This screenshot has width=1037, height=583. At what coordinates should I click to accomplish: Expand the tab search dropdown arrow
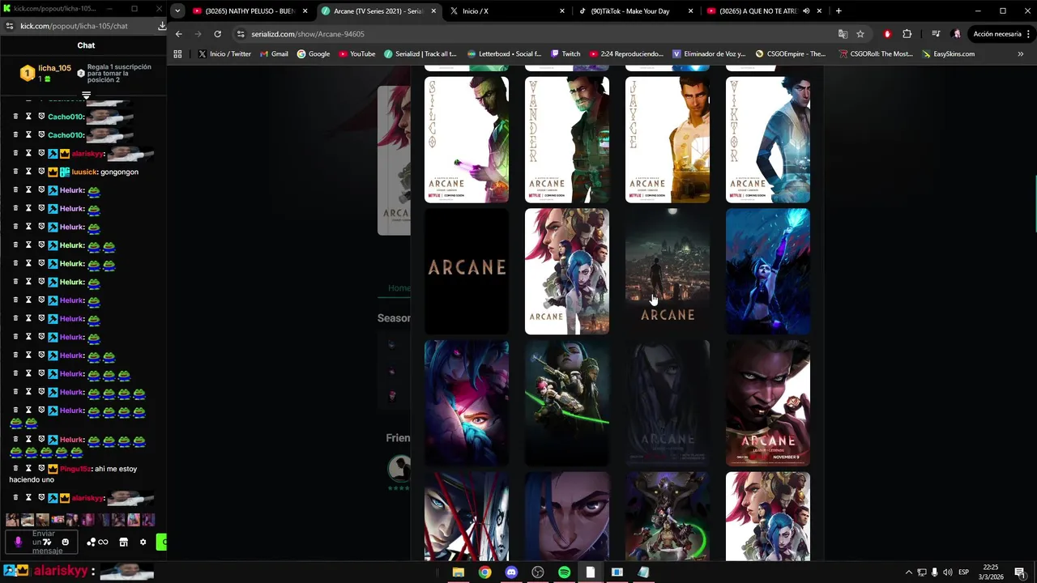(177, 11)
